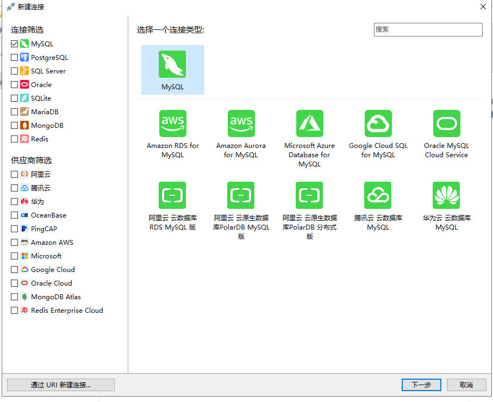
Task: Enable the SQL Server filter checkbox
Action: tap(15, 71)
